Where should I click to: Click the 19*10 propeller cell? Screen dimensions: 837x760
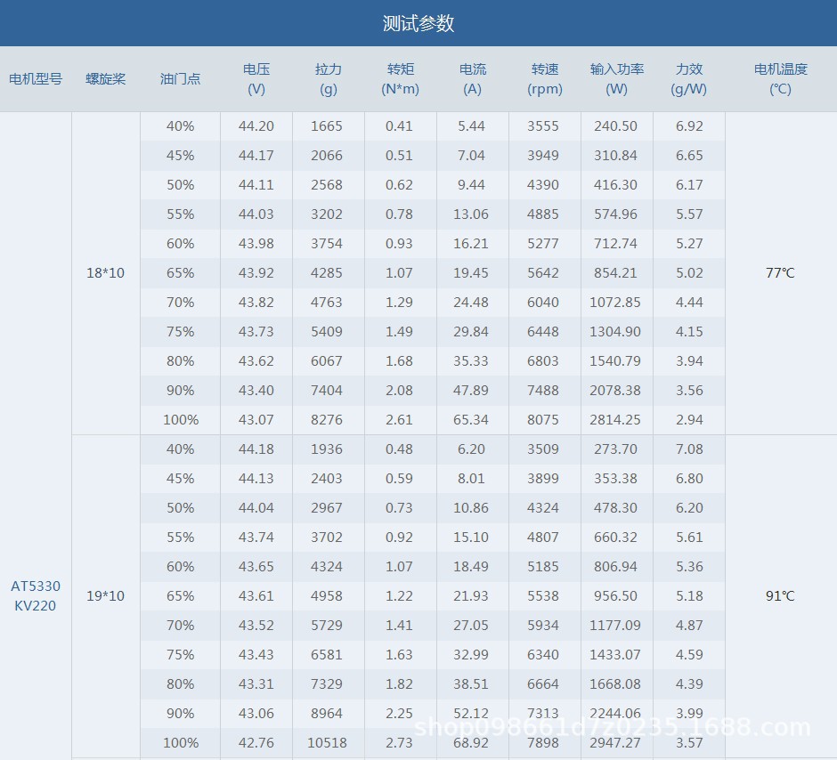(x=106, y=595)
